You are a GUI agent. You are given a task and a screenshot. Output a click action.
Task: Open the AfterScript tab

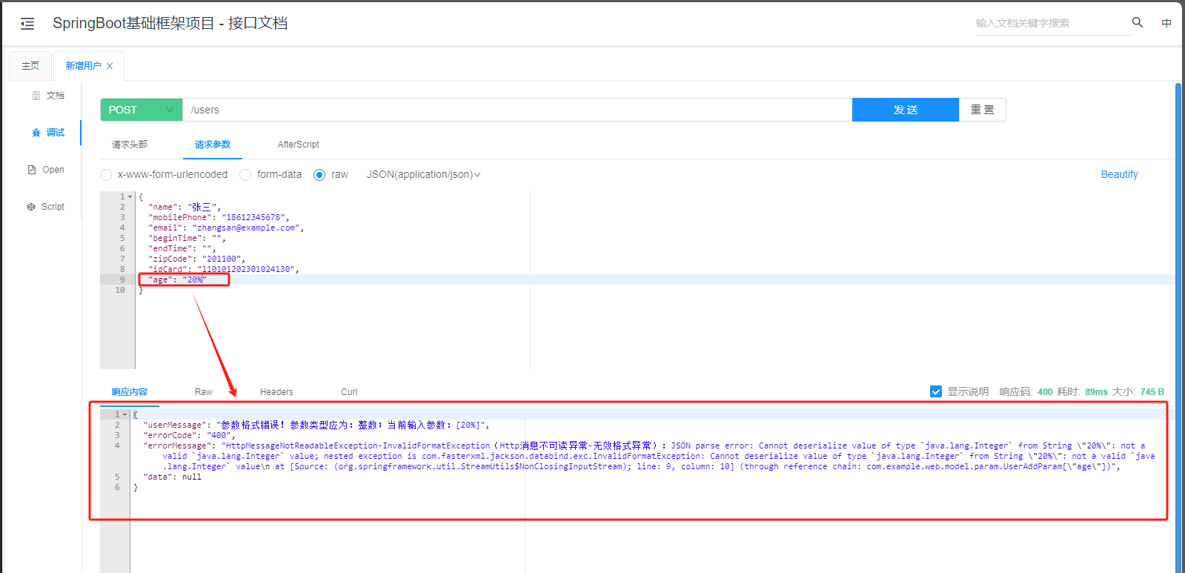(299, 145)
